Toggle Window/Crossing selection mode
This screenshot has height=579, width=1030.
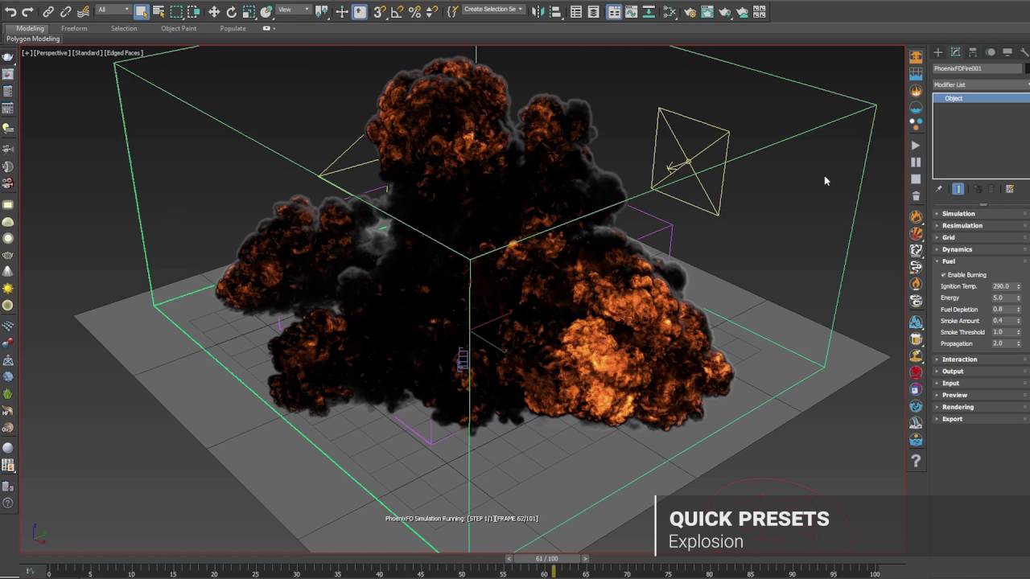tap(194, 12)
